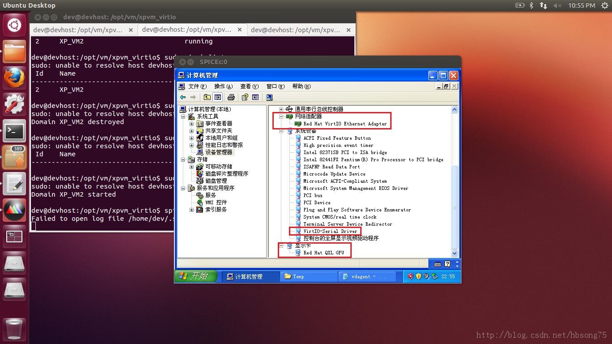
Task: Open the 操作(A) menu
Action: pyautogui.click(x=224, y=86)
